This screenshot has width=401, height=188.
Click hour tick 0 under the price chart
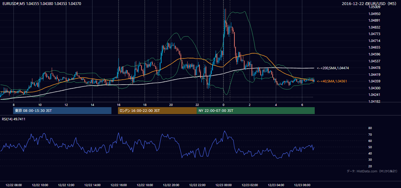click(223, 104)
